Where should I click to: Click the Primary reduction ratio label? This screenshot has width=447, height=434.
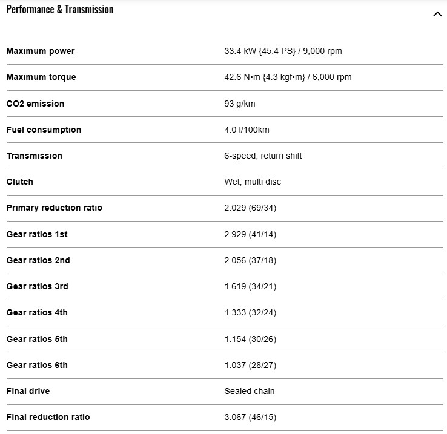(55, 208)
